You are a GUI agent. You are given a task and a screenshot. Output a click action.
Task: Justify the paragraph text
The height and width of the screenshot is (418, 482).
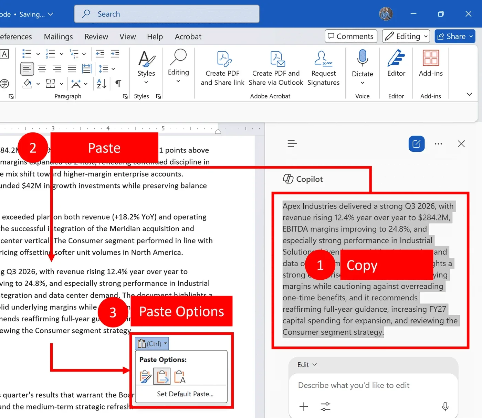[x=72, y=69]
